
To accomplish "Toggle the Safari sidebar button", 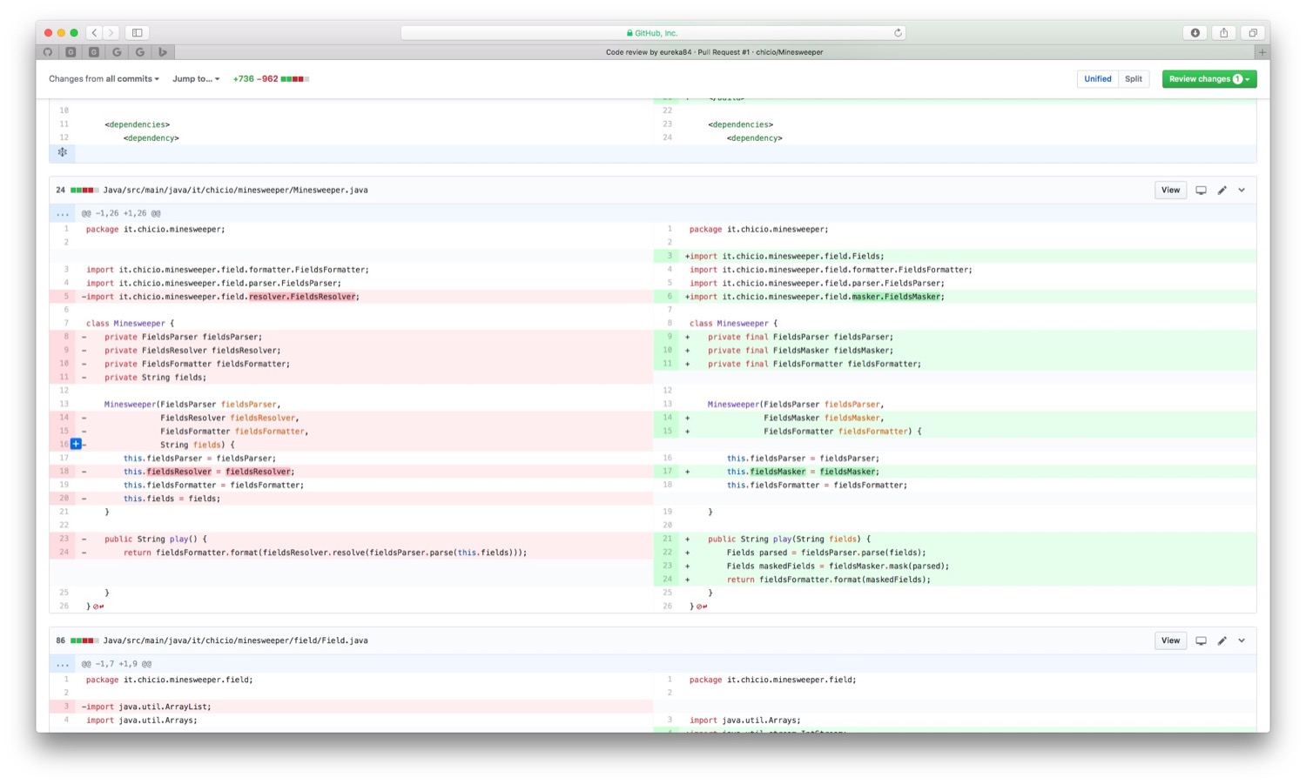I will [x=137, y=33].
